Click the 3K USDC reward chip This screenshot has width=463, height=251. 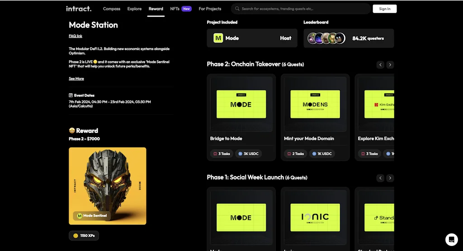(248, 154)
